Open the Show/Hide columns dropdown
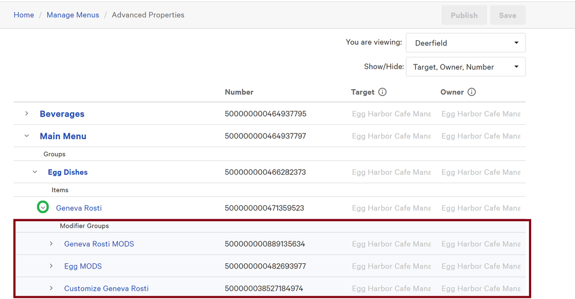 click(466, 67)
